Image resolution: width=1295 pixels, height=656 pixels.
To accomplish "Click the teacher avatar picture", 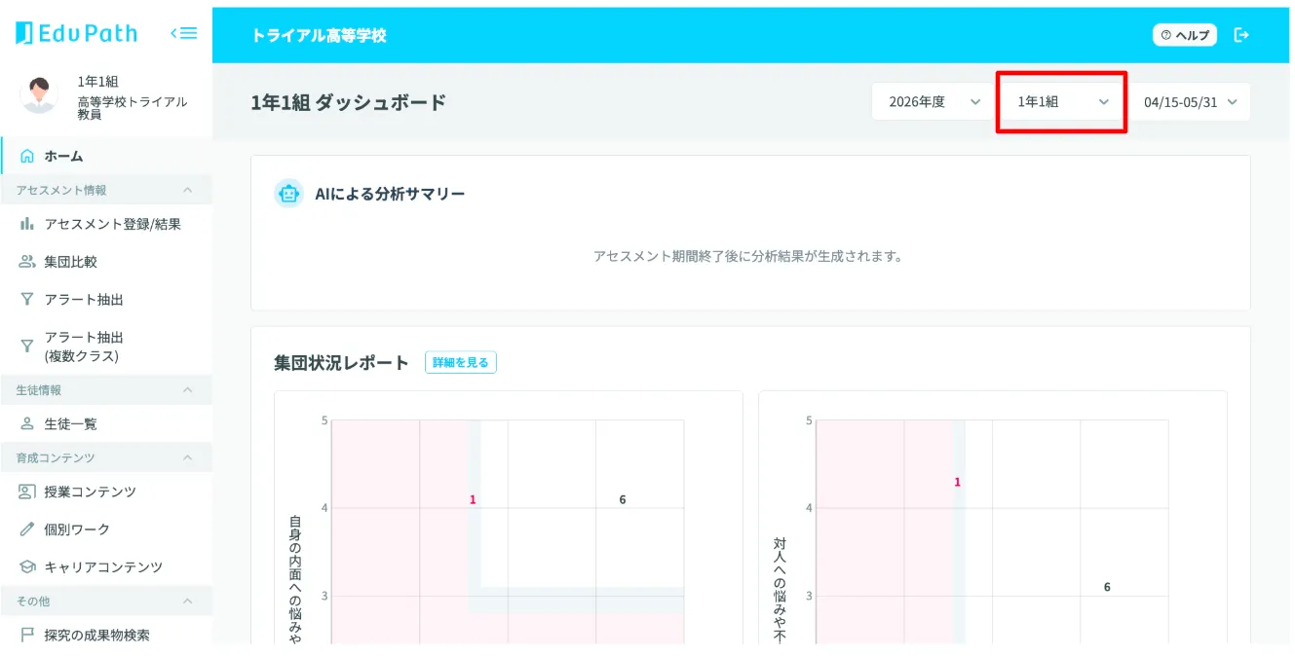I will [x=39, y=94].
